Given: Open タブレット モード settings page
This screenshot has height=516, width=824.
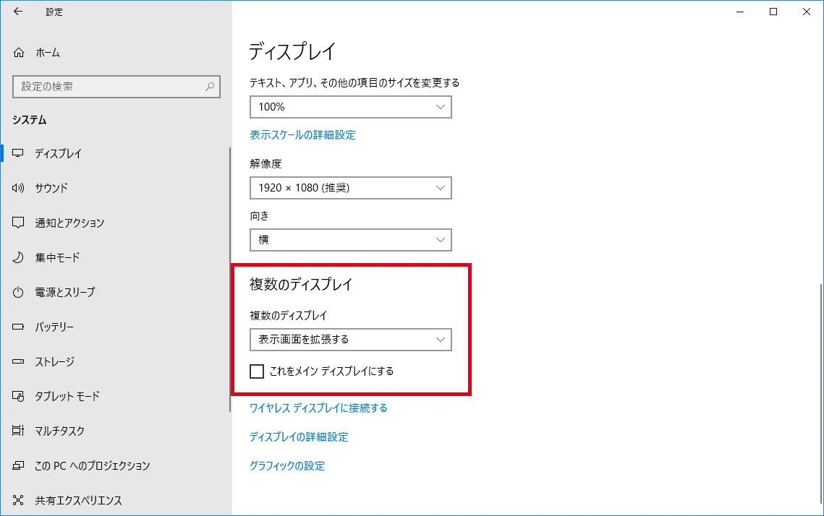Looking at the screenshot, I should tap(67, 396).
